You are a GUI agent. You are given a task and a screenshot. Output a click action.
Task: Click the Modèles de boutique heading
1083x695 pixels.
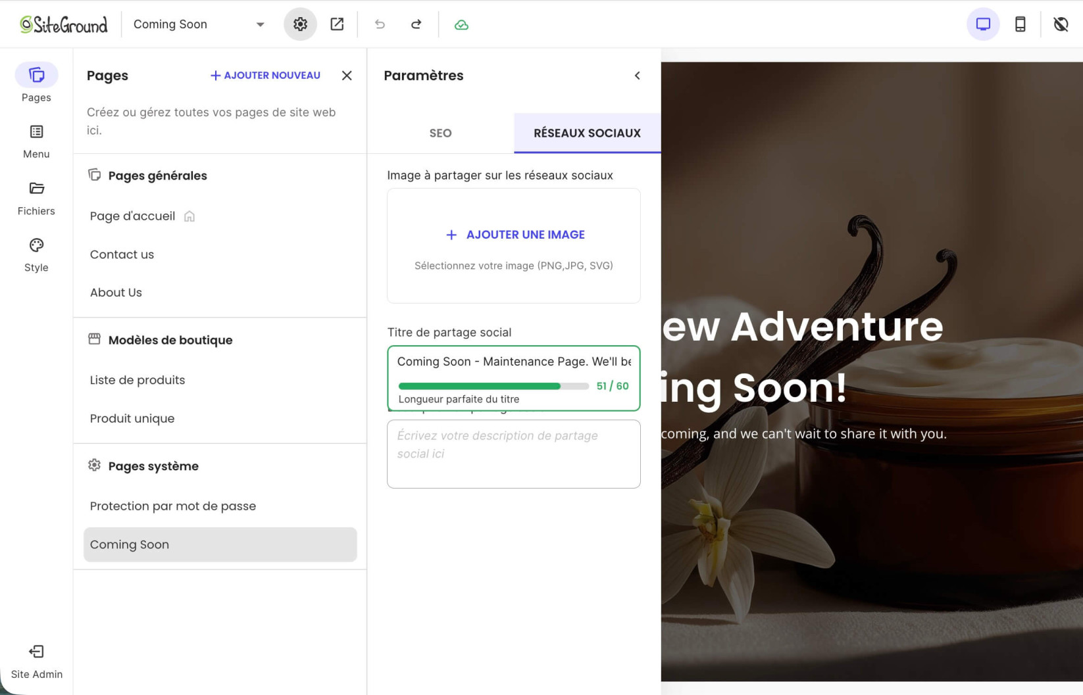(170, 340)
